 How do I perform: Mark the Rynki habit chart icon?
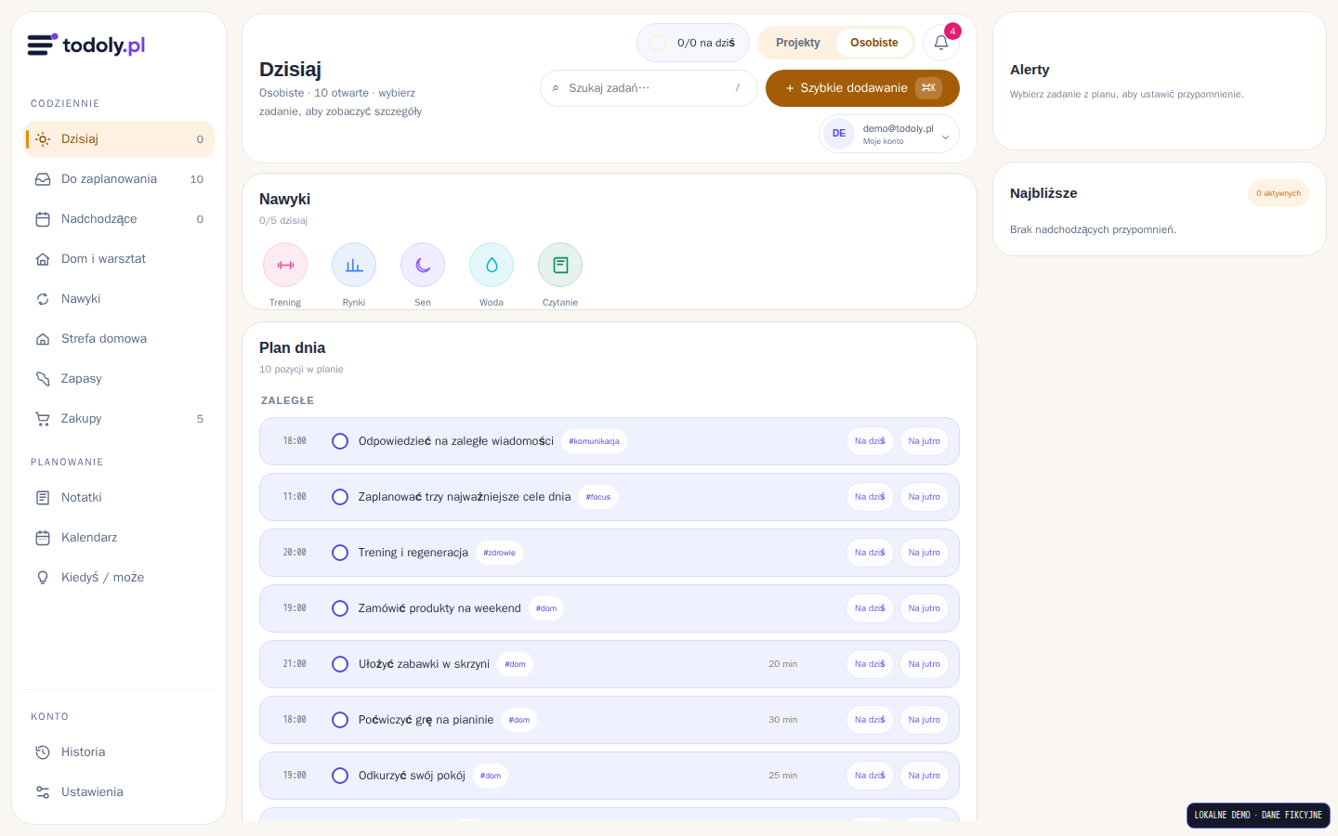click(x=354, y=265)
